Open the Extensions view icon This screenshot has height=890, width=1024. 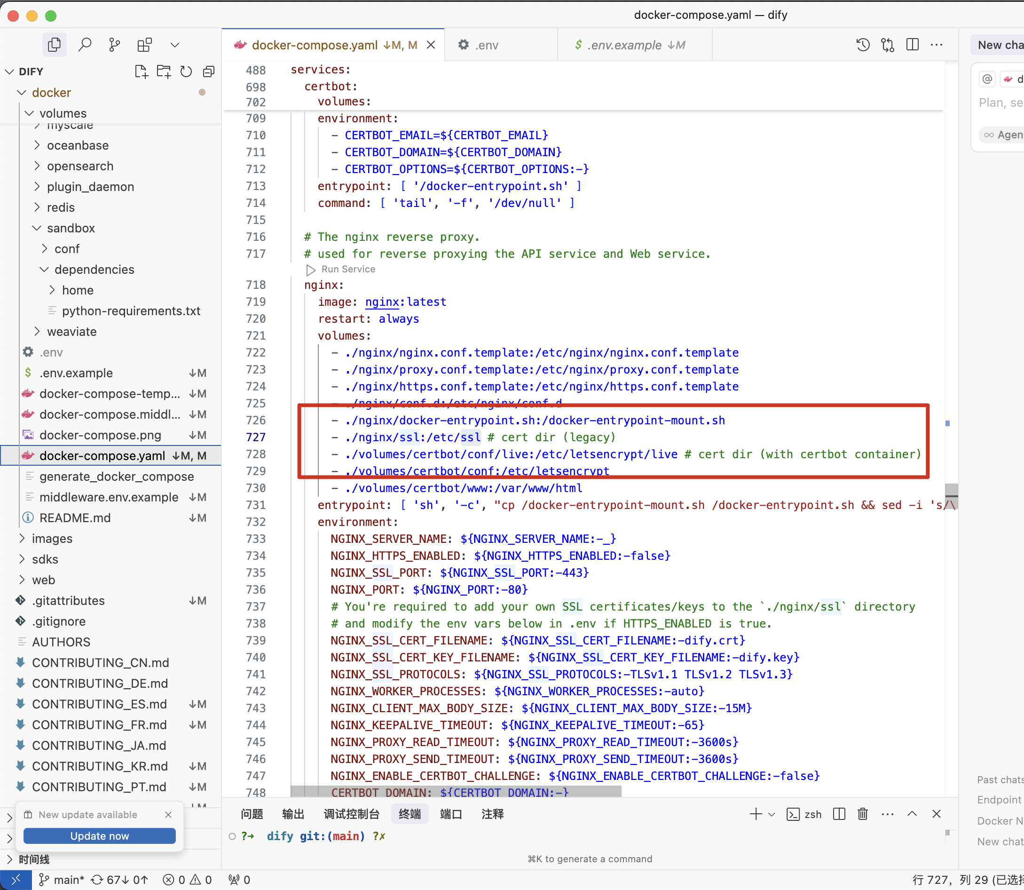[x=144, y=45]
